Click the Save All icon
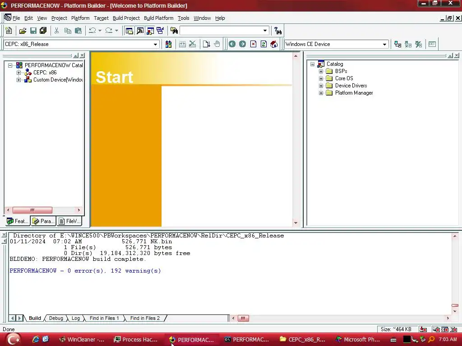This screenshot has height=346, width=462. coord(43,31)
